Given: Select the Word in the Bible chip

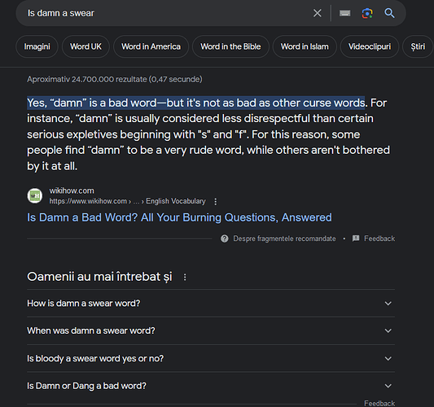Looking at the screenshot, I should tap(230, 46).
